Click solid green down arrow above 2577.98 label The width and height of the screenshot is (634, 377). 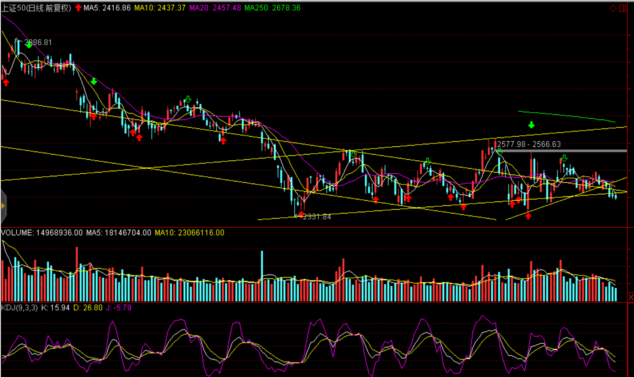click(531, 125)
